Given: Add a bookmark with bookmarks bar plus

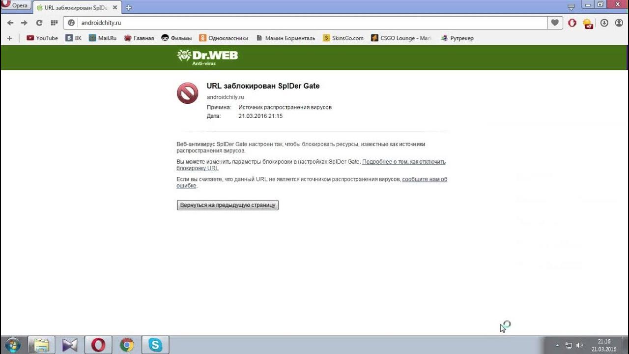Looking at the screenshot, I should tap(9, 38).
